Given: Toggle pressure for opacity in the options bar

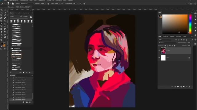Looking at the screenshot, I should point(48,4).
